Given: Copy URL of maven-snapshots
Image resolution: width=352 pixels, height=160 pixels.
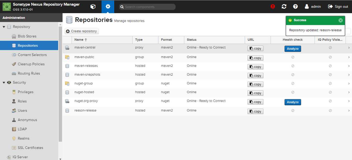Looking at the screenshot, I should [x=255, y=76].
